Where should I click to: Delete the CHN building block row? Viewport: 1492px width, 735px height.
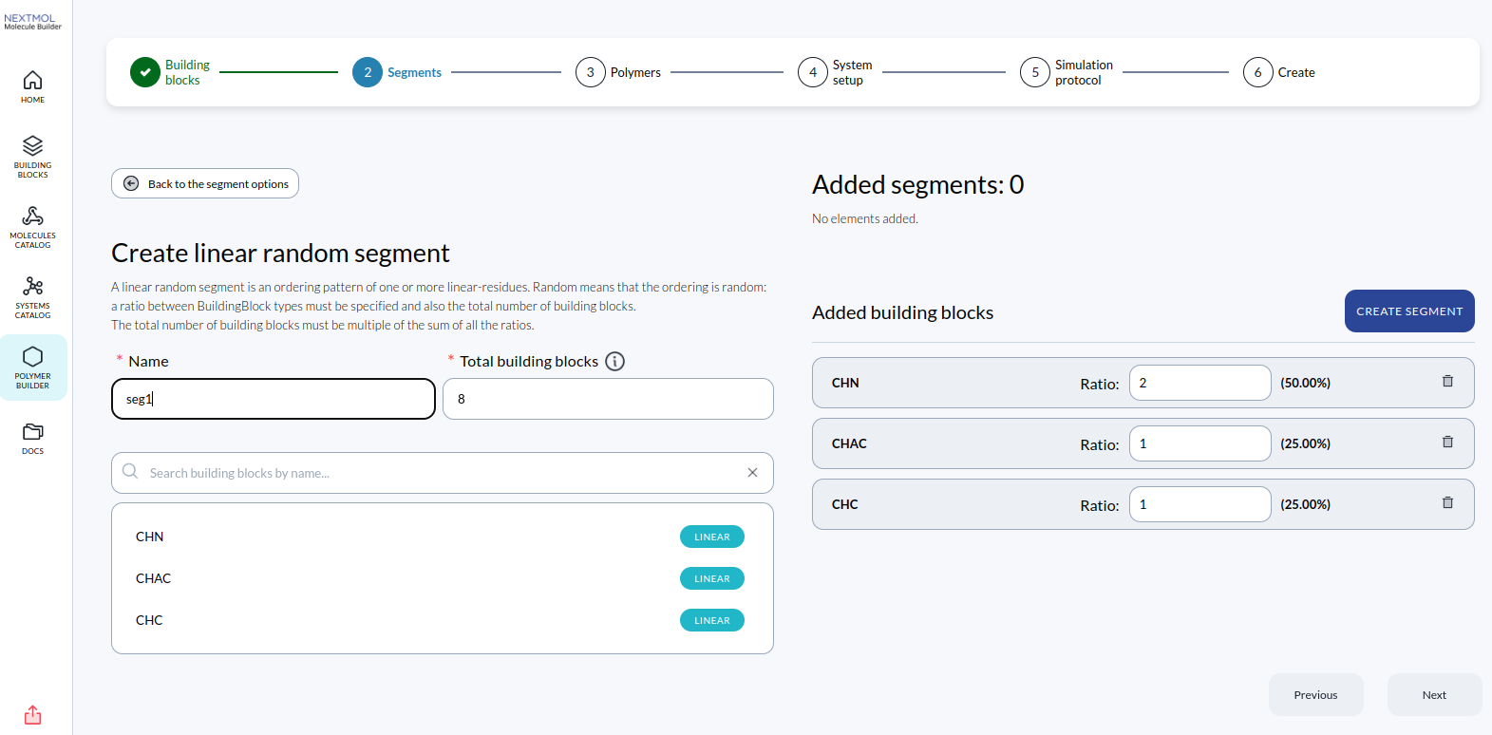[x=1447, y=382]
